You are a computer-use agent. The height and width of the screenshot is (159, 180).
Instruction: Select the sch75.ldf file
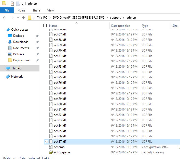[x=60, y=77]
